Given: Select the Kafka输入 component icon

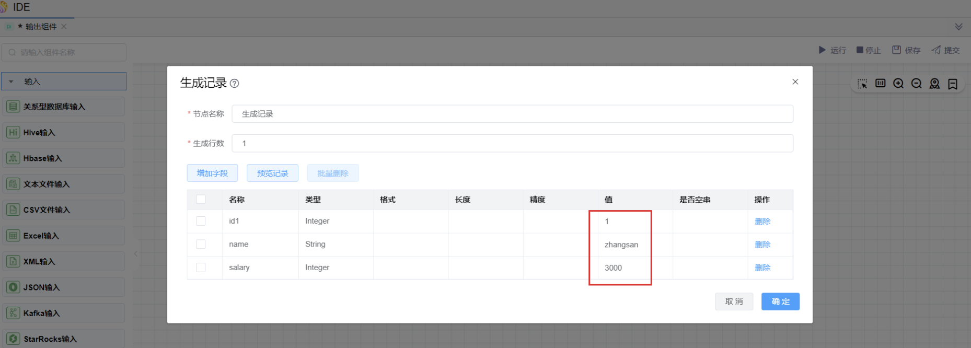Looking at the screenshot, I should (13, 313).
